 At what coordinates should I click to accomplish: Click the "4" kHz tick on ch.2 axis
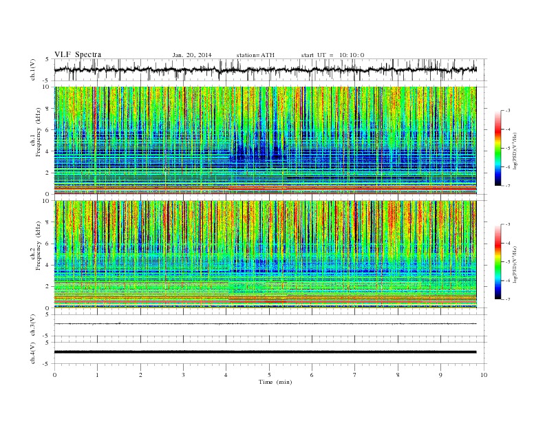pos(48,265)
